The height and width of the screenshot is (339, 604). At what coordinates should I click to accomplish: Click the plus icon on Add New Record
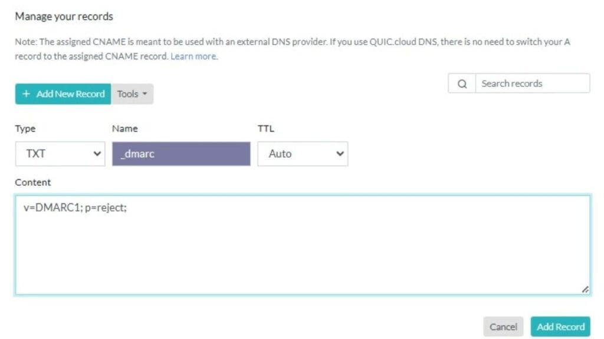coord(26,94)
